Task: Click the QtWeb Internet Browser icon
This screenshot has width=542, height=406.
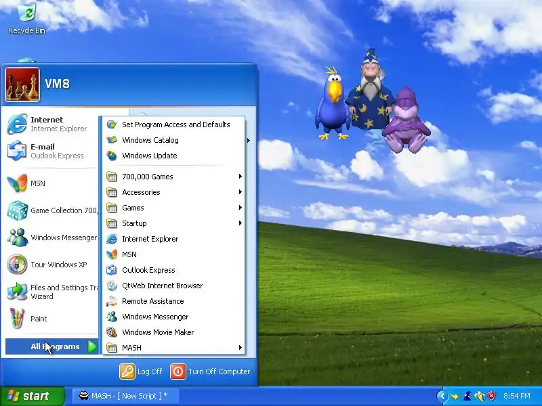Action: 112,286
